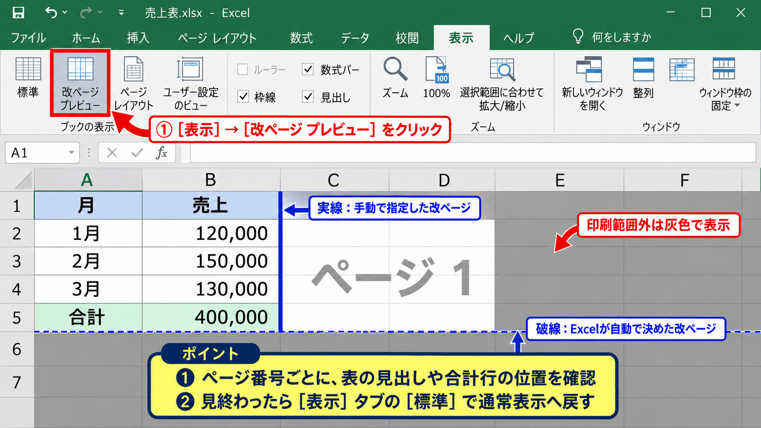Screen dimensions: 761x428
Task: Select column C header
Action: 334,180
